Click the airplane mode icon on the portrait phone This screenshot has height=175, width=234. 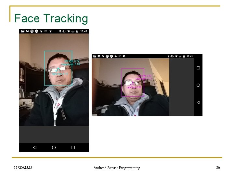point(73,31)
